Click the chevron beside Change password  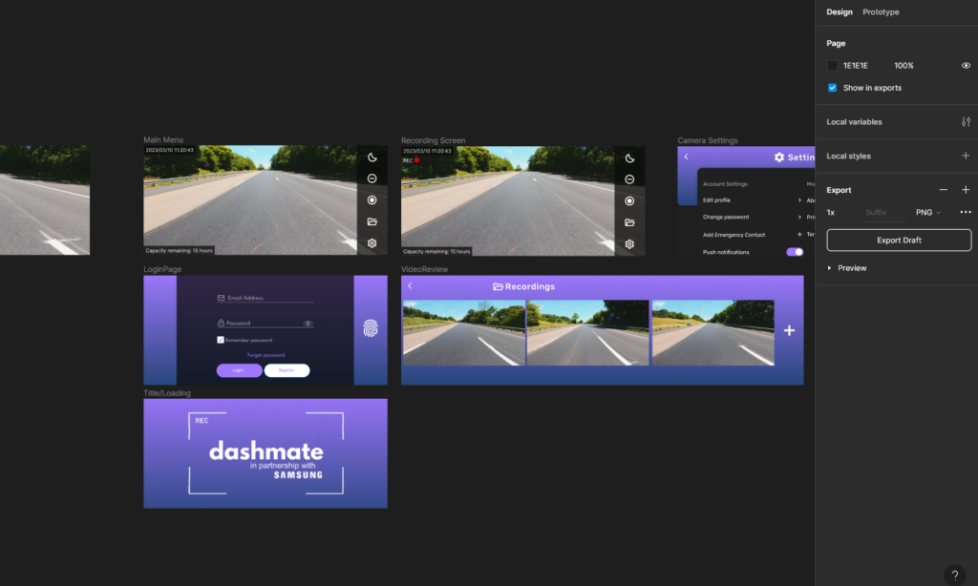799,217
